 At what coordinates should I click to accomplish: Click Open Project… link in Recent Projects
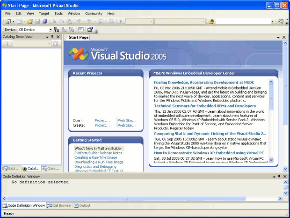[x=102, y=121]
